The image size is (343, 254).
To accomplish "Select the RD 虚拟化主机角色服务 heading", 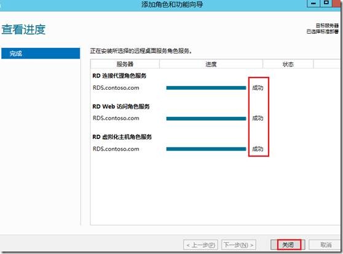I will [122, 137].
